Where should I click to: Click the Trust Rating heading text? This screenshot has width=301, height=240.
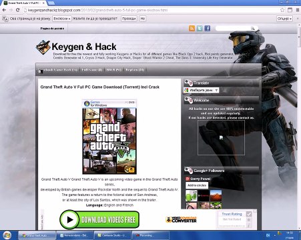tap(232, 214)
